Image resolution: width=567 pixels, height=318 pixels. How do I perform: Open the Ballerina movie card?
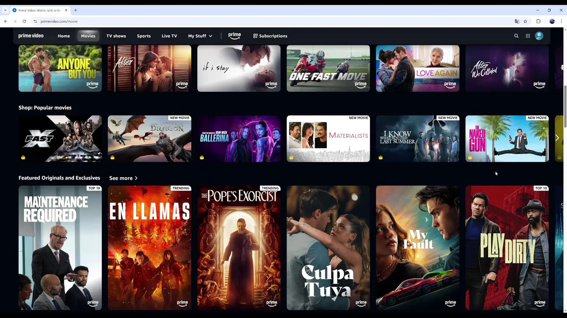[239, 139]
